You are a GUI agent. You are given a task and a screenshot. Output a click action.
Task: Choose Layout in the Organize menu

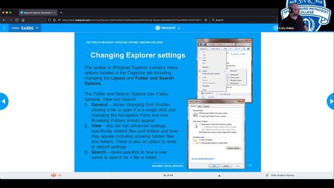point(212,71)
